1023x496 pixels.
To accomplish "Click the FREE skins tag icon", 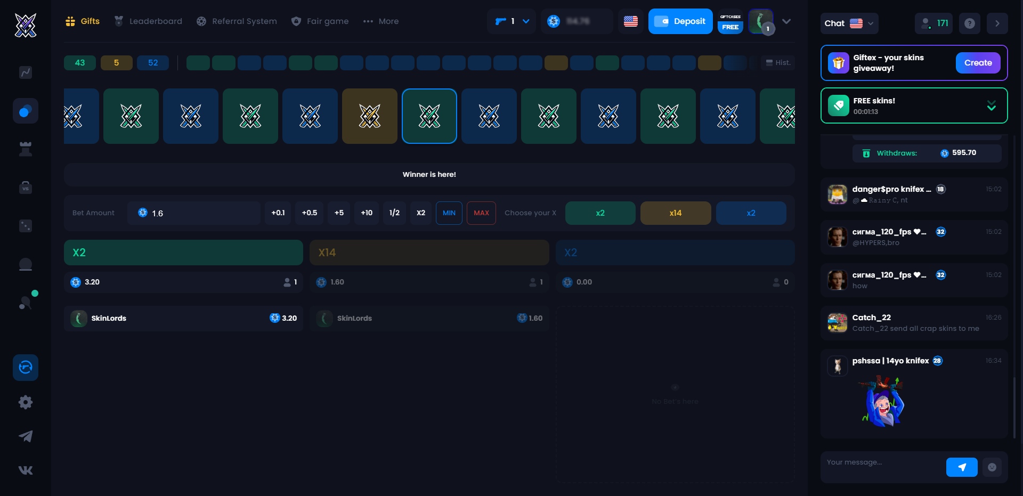I will [x=839, y=105].
